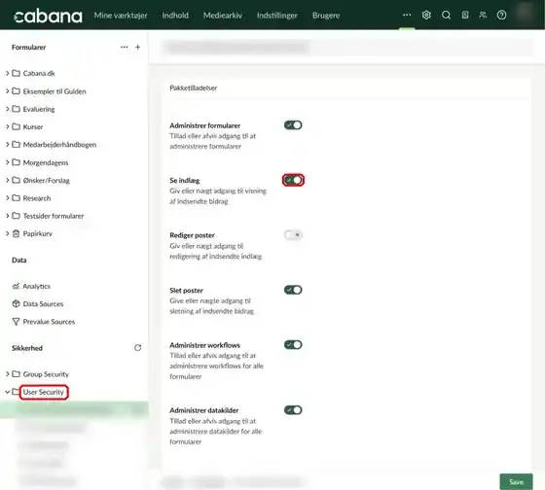The height and width of the screenshot is (490, 545).
Task: Save the permission changes
Action: 516,481
